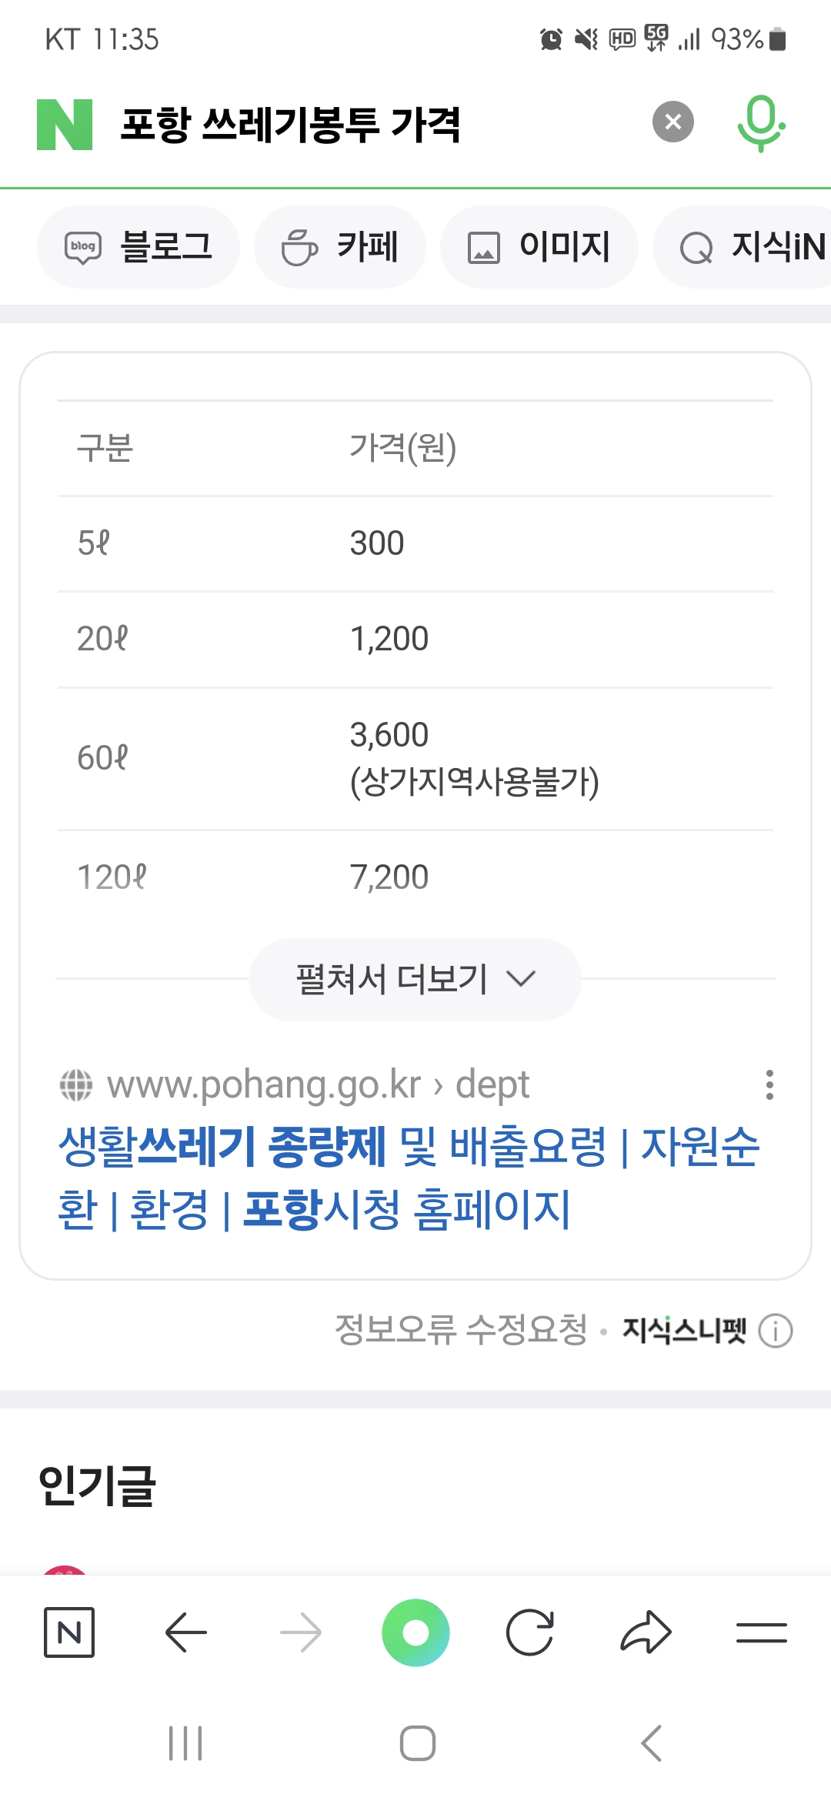Go to Naver home in bottom bar
This screenshot has height=1801, width=831.
[x=69, y=1632]
